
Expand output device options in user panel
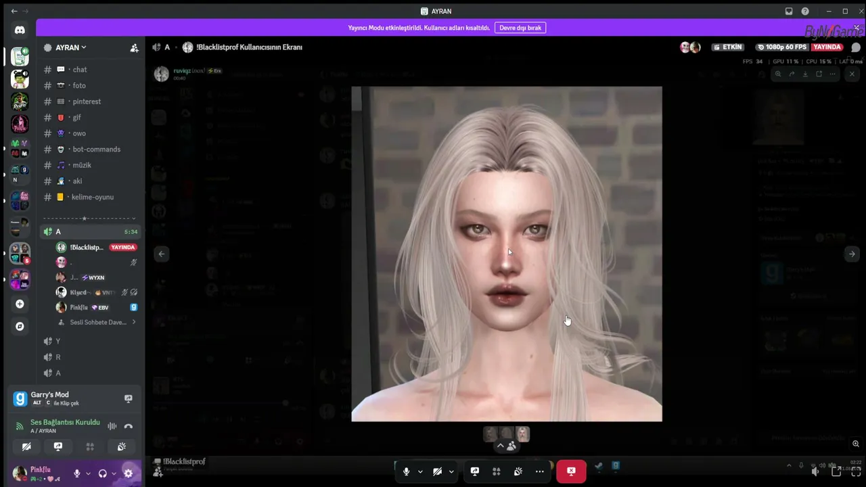(x=114, y=473)
